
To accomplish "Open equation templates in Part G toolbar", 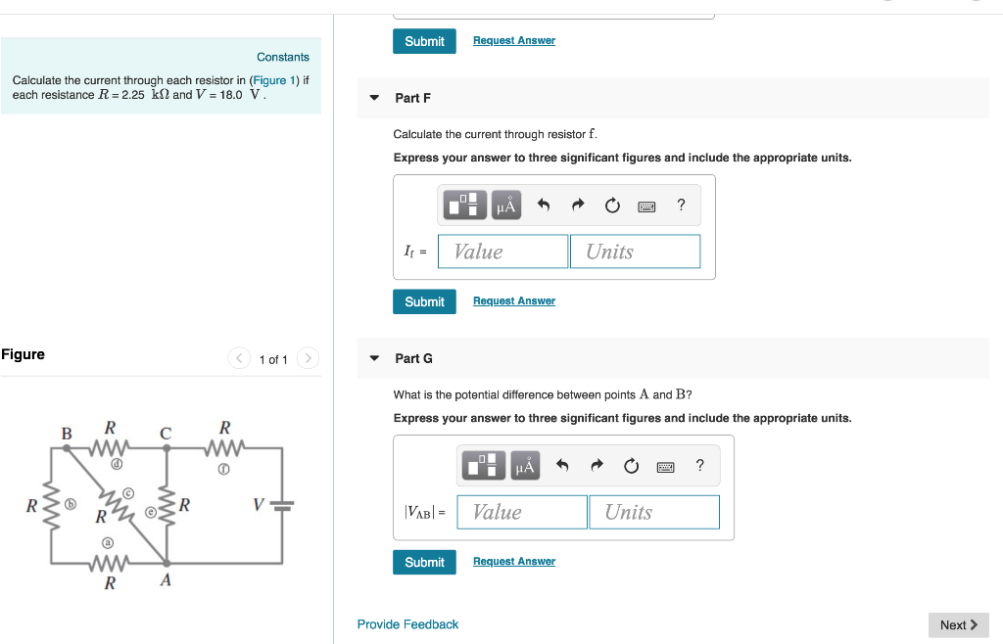I will point(482,465).
